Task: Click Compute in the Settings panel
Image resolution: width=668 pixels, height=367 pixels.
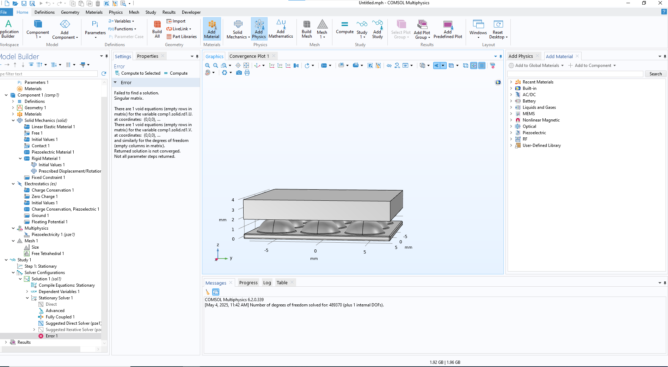Action: (x=176, y=73)
